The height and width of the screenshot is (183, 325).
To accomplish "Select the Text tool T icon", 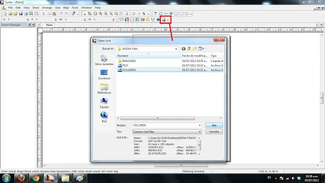I will (x=155, y=14).
